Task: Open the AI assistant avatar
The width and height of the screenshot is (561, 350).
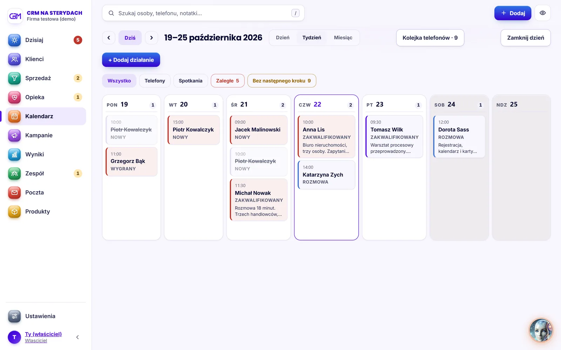Action: point(541,330)
